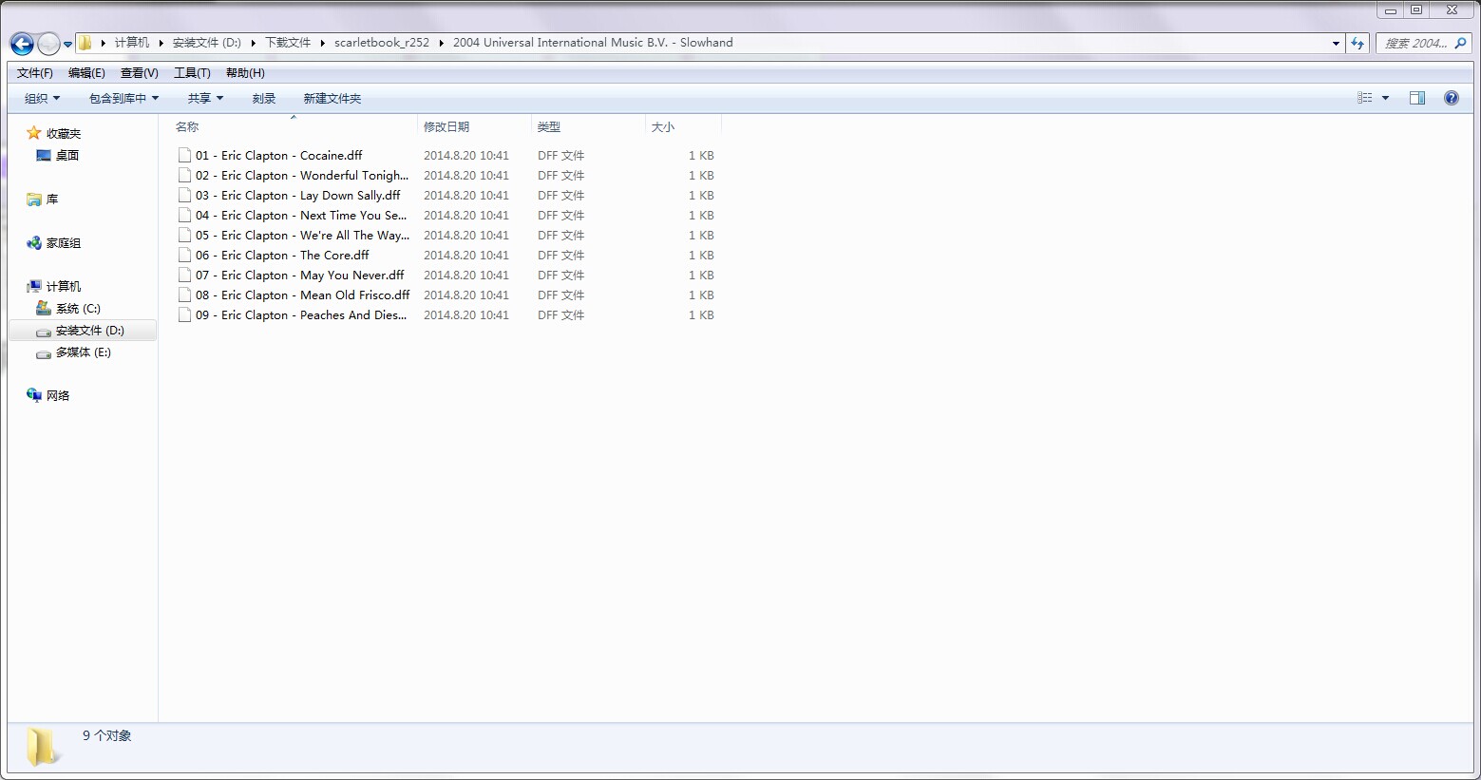Click file icon of 06 The Core.dff

(x=185, y=255)
